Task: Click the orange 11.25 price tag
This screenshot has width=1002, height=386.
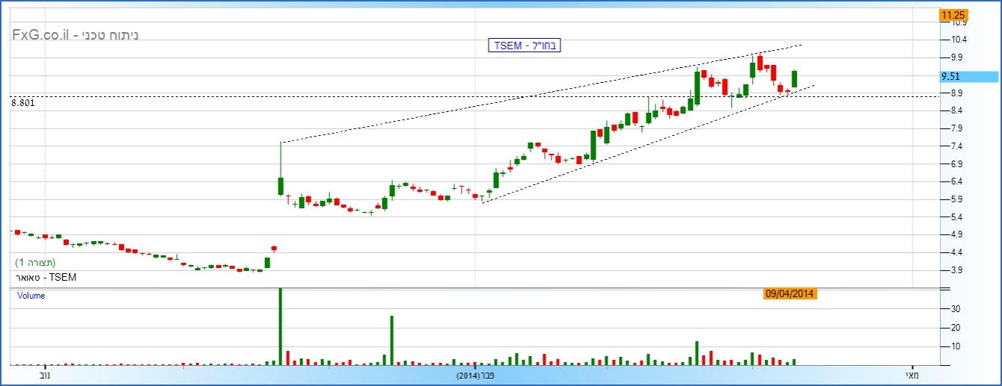Action: coord(954,14)
